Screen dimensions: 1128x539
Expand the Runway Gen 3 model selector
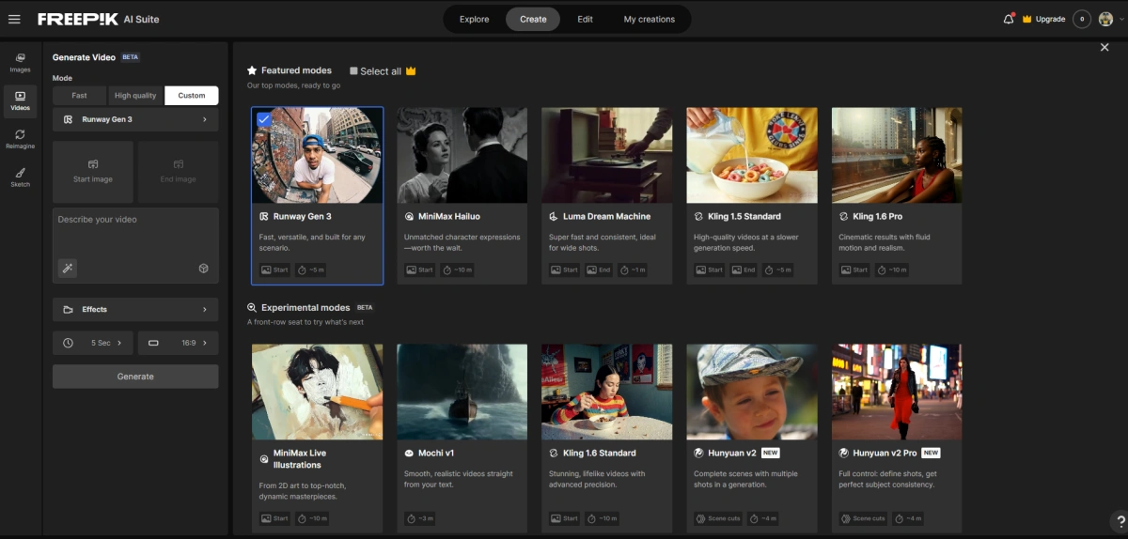click(135, 119)
